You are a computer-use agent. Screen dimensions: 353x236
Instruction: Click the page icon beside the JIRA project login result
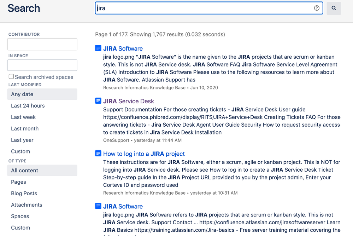coord(98,153)
